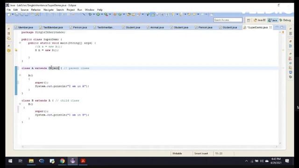Click the 11 : 23 cursor position status

tap(219, 154)
